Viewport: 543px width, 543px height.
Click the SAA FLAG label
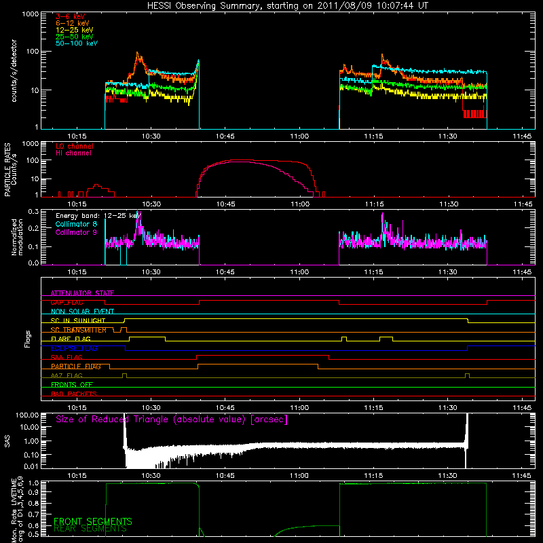(67, 358)
